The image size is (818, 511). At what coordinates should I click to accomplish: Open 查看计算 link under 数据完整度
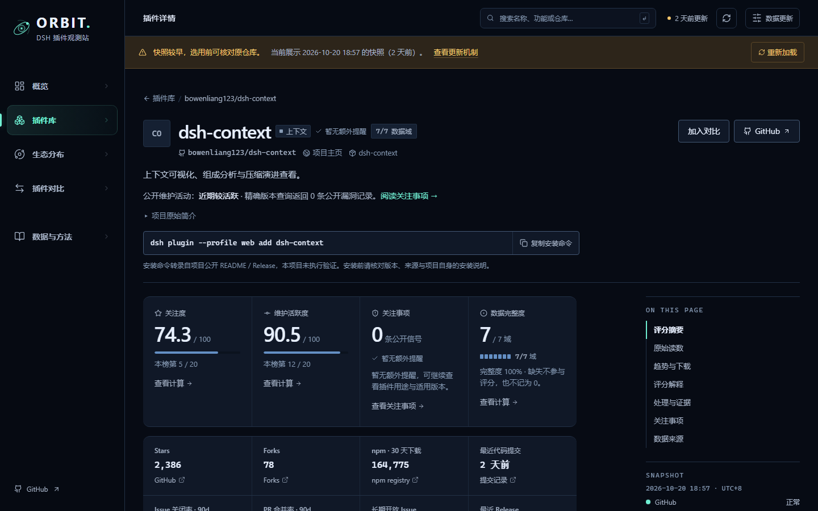[x=499, y=402]
